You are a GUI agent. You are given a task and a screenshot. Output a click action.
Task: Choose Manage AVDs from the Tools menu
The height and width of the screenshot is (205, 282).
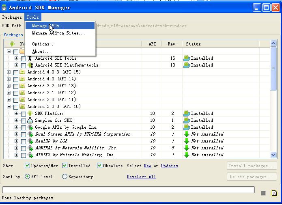coord(60,26)
